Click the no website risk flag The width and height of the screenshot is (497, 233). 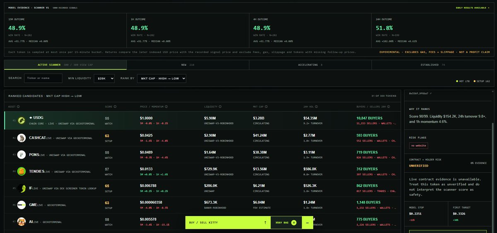pyautogui.click(x=418, y=145)
